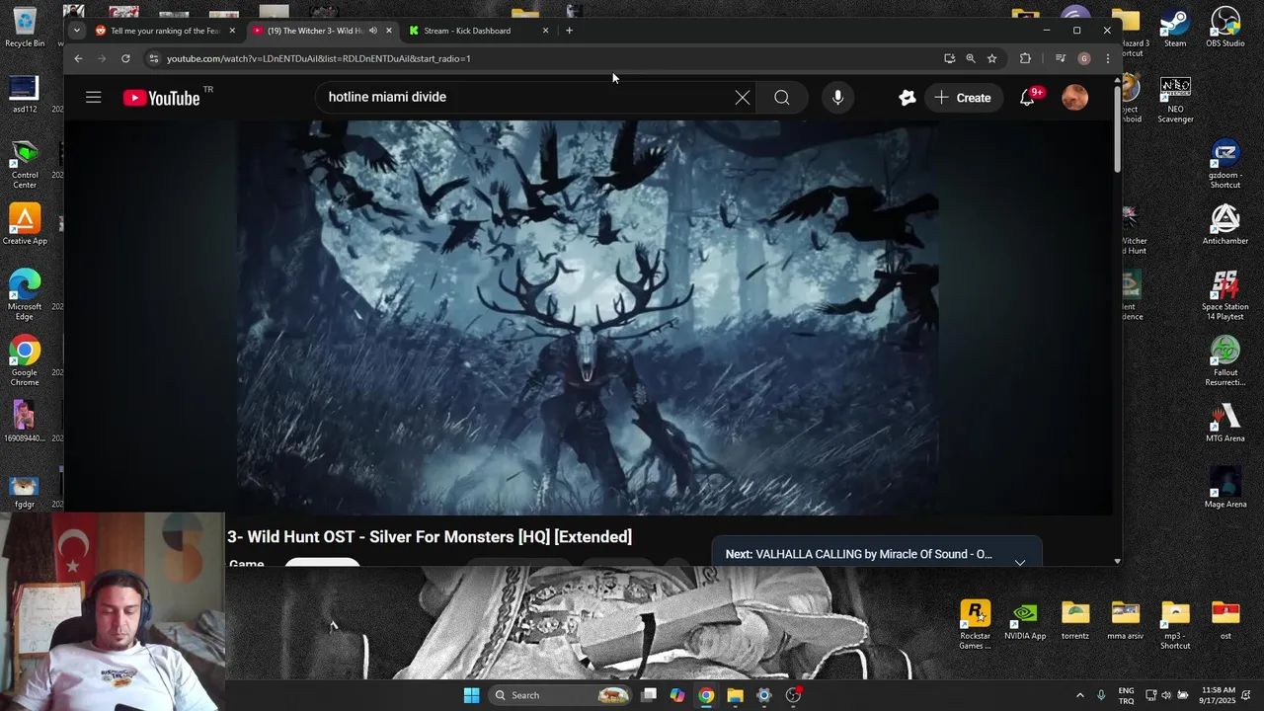Image resolution: width=1264 pixels, height=711 pixels.
Task: Select the mma arsiv folder
Action: pos(1125,621)
